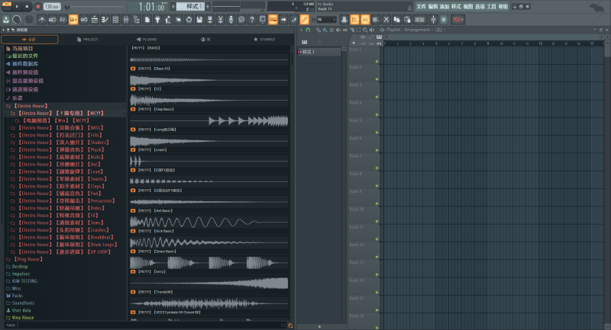Toggle the PAT/SONG mode switch
Image resolution: width=611 pixels, height=330 pixels.
[6, 6]
